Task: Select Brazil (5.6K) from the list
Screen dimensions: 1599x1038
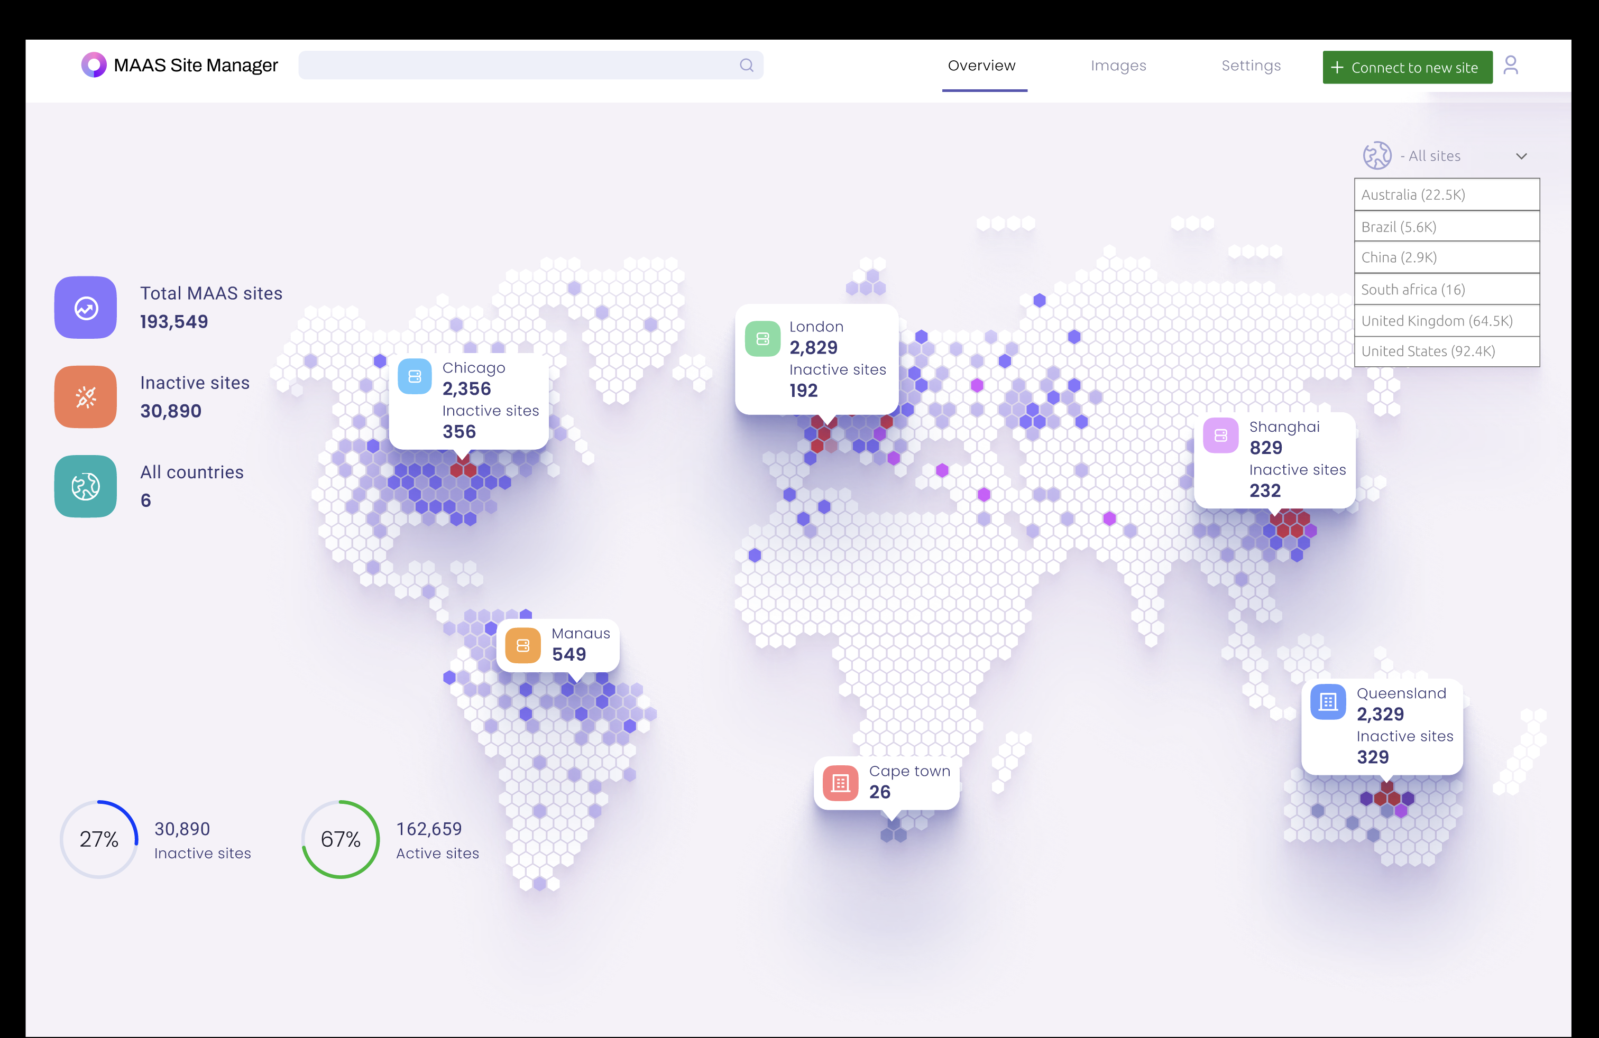Action: (x=1447, y=226)
